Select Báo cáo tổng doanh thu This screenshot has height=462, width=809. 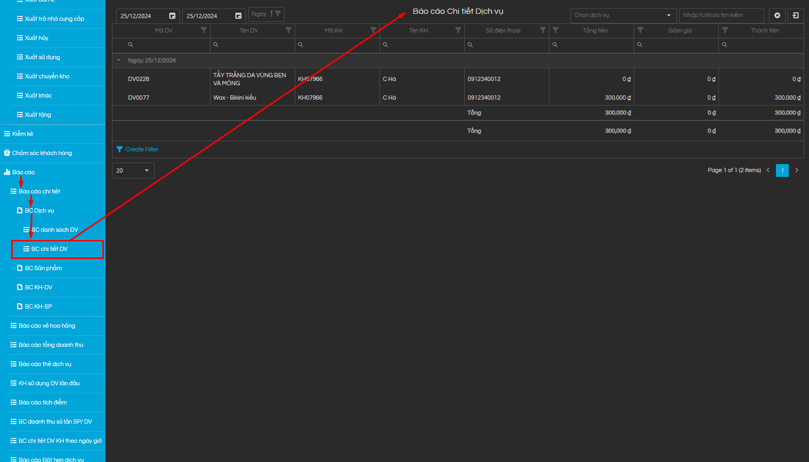(x=51, y=345)
